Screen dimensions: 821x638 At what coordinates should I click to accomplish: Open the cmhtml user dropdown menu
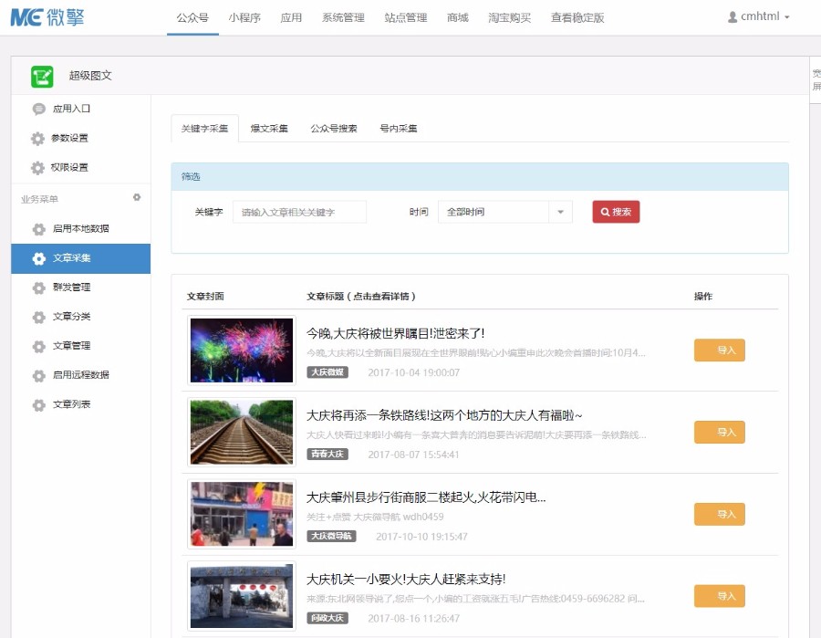click(759, 16)
